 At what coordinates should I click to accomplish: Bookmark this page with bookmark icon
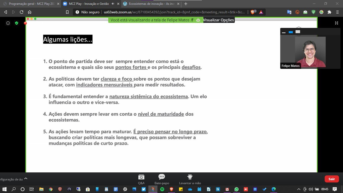[67, 12]
